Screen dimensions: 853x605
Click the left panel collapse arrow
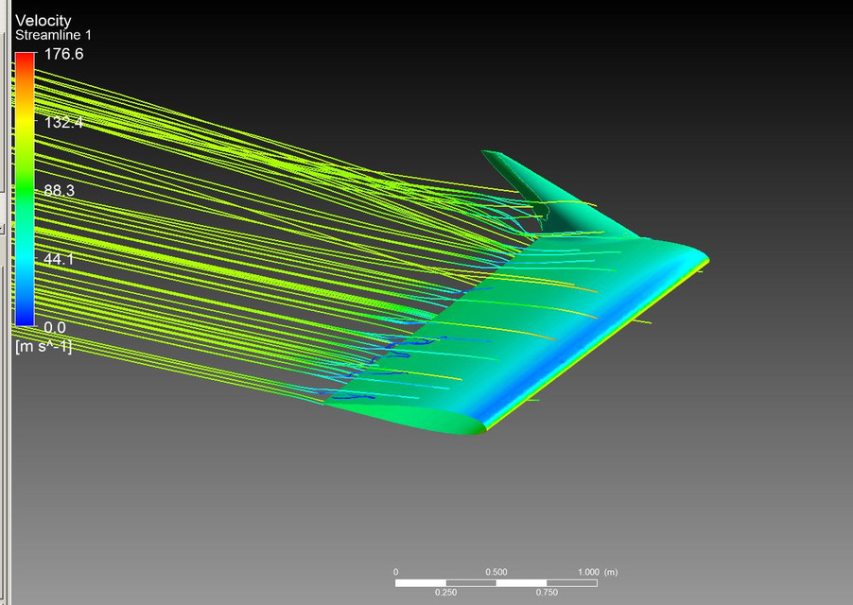tap(5, 227)
